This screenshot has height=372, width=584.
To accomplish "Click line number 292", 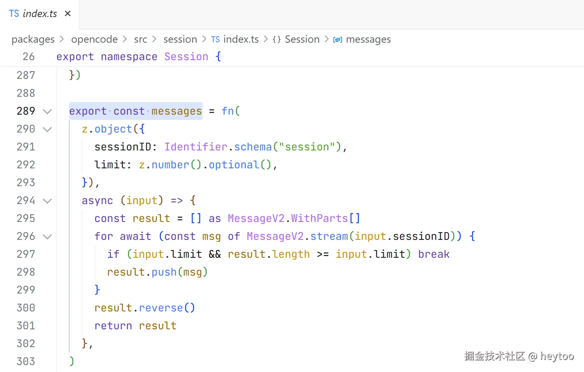I will click(26, 165).
